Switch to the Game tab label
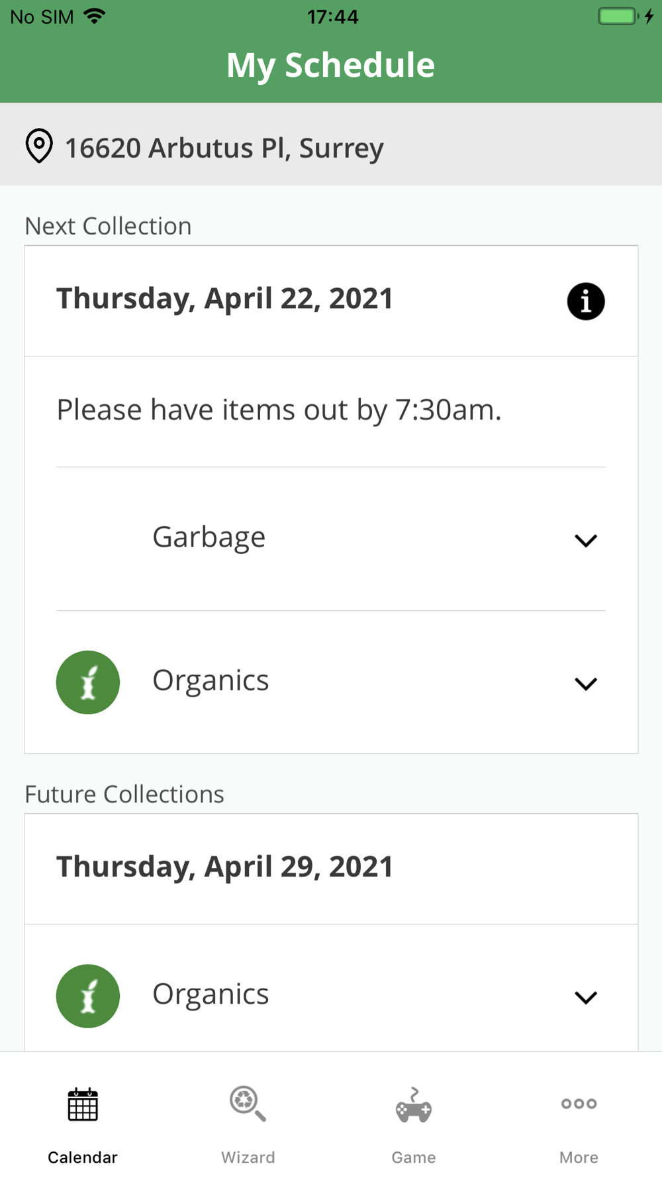Viewport: 662px width, 1178px height. [414, 1157]
